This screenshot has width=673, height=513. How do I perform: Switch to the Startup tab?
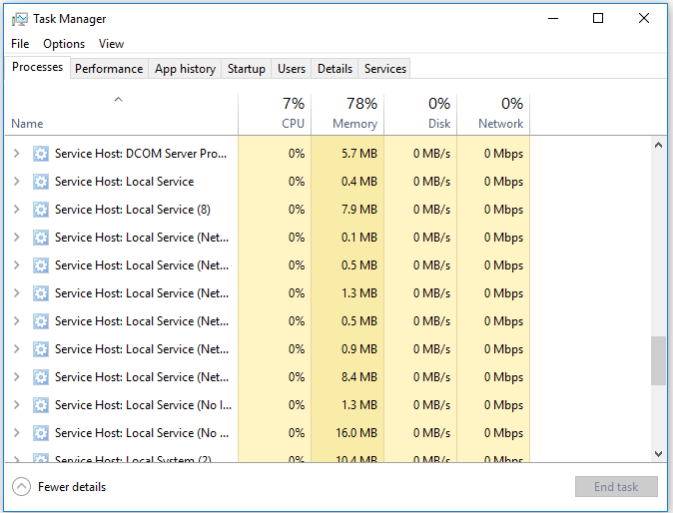point(247,69)
